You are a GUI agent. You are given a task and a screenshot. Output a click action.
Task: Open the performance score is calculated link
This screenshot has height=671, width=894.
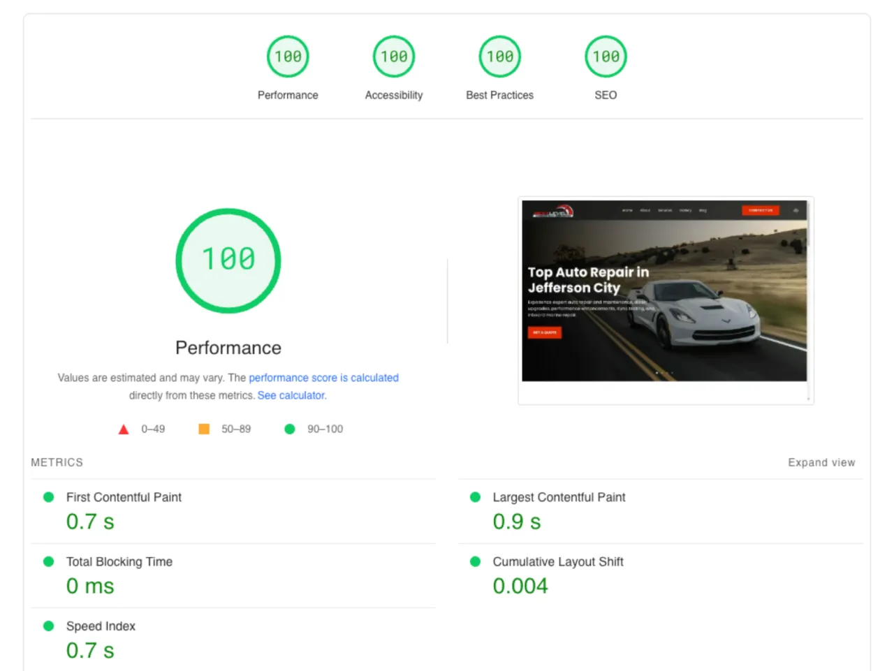323,378
